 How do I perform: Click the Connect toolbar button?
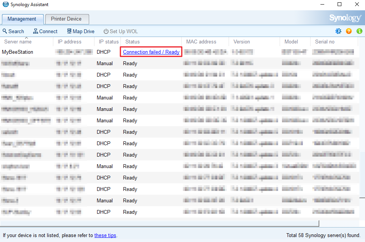click(x=45, y=31)
